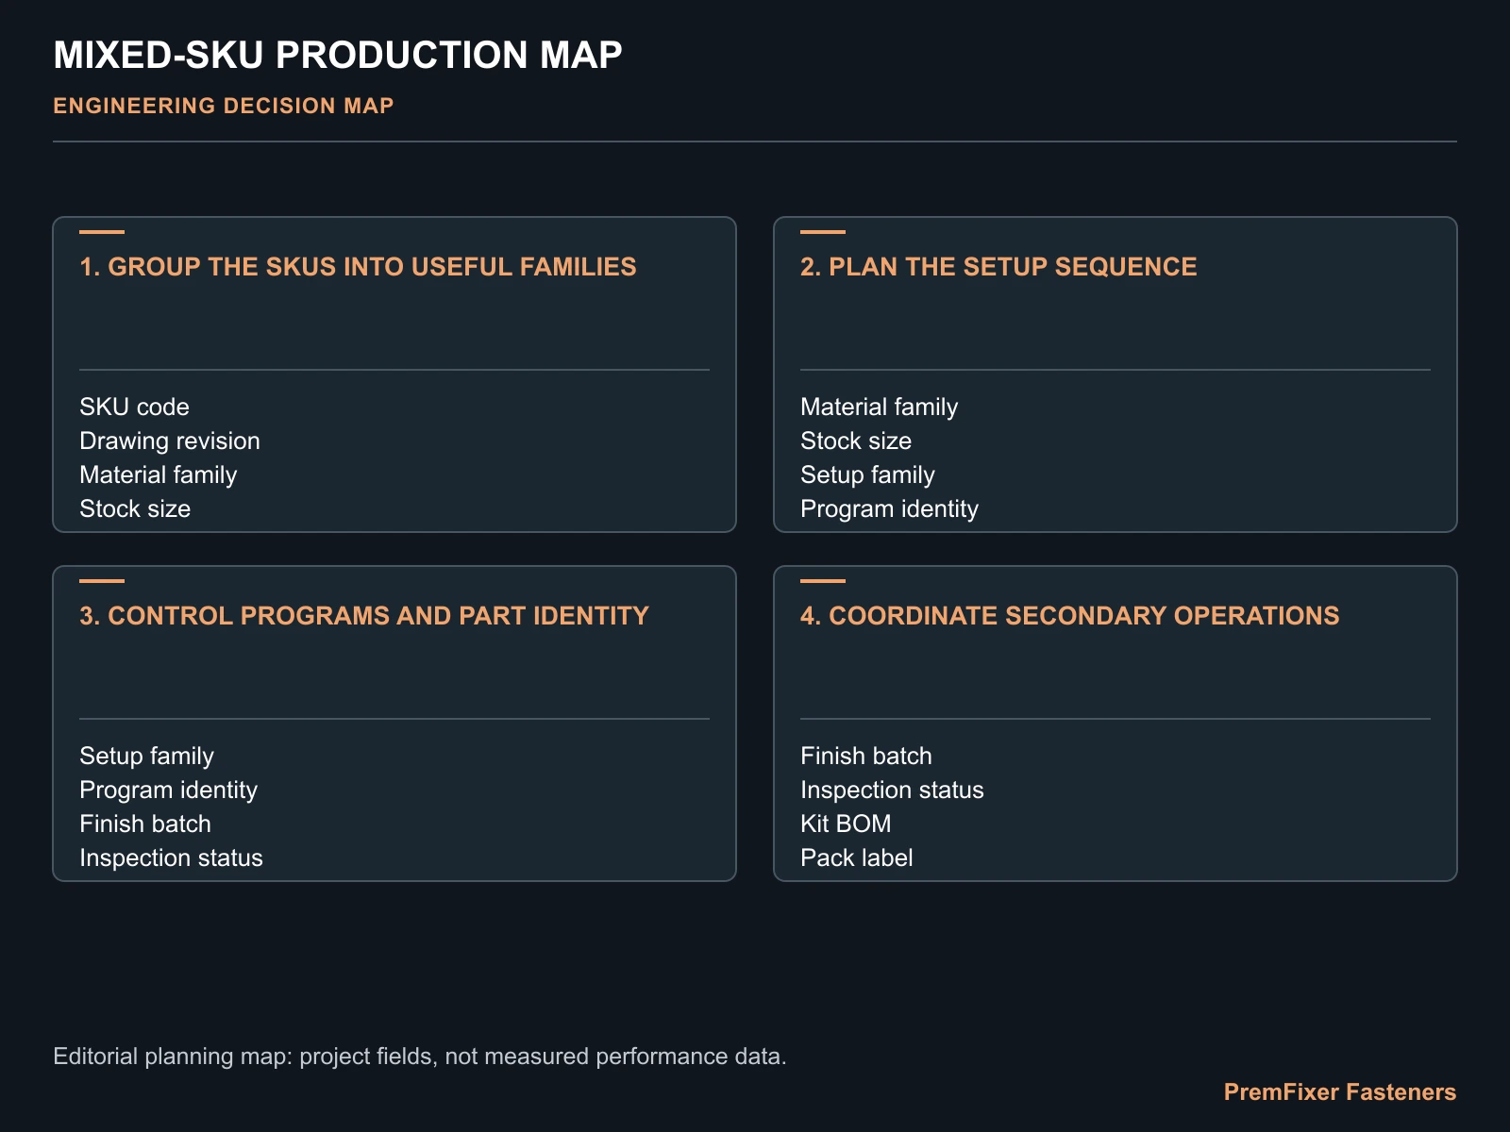The height and width of the screenshot is (1132, 1510).
Task: Click heading "3. CONTROL PROGRAMS AND PART IDENTITY"
Action: [x=364, y=616]
